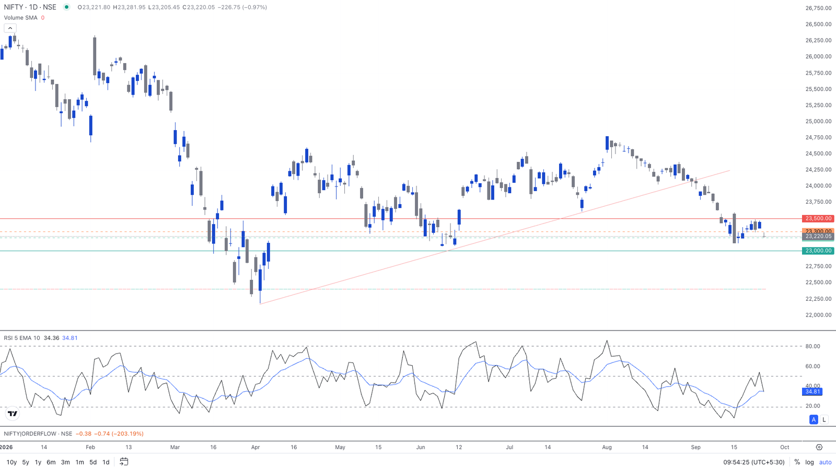
Task: Click the Feb label on time axis
Action: [90, 448]
